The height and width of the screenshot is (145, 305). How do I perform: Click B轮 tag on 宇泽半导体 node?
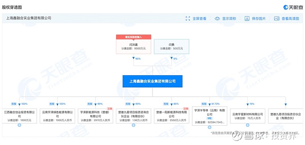[209, 118]
